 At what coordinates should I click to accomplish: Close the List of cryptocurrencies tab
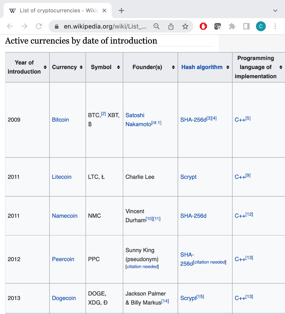point(104,11)
